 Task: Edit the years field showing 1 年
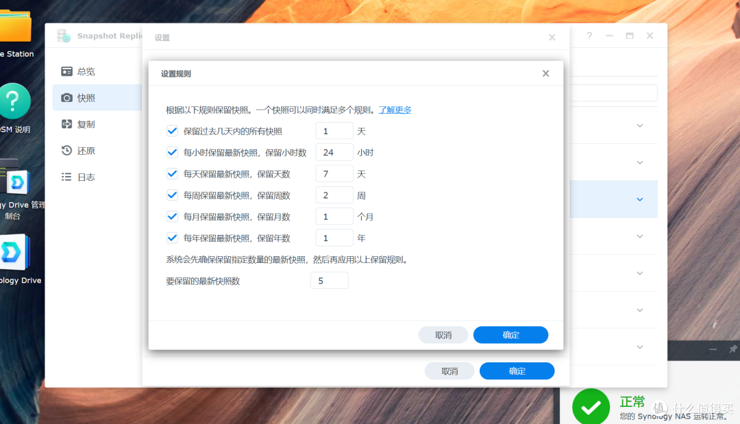tap(334, 238)
